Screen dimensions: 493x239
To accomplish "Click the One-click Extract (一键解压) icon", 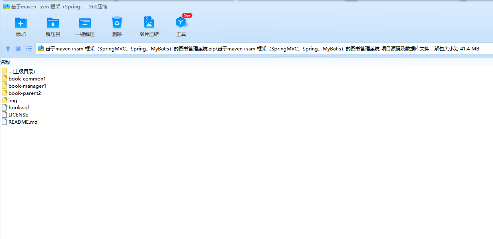I will point(85,22).
